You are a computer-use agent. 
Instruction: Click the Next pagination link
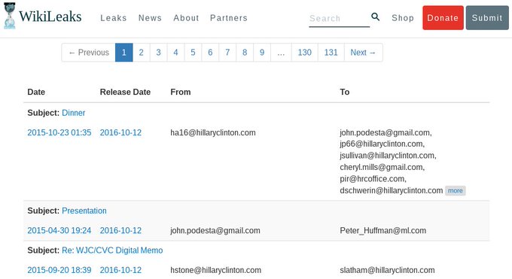[363, 53]
